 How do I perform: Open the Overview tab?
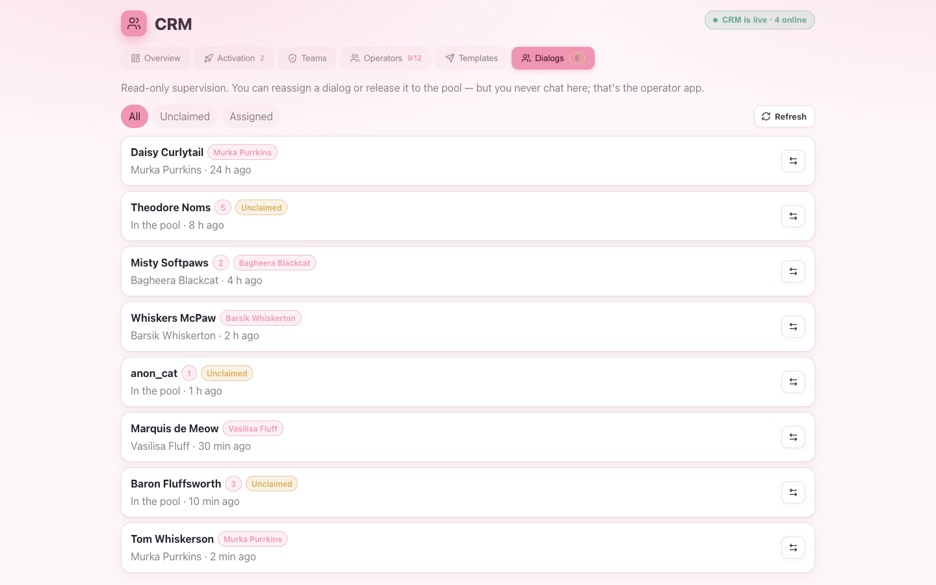[155, 58]
